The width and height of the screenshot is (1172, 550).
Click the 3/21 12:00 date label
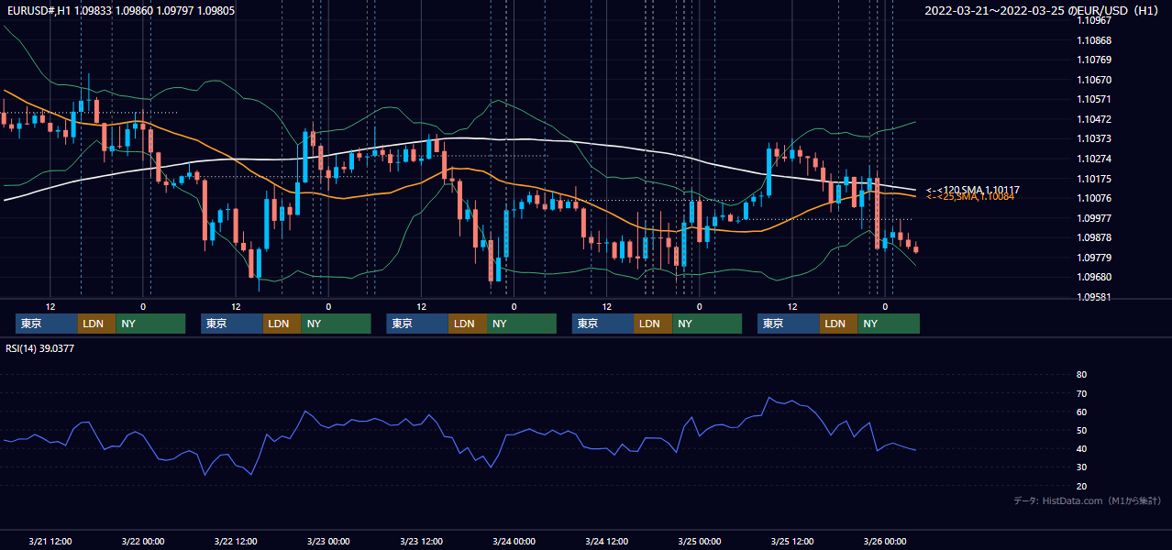[50, 542]
